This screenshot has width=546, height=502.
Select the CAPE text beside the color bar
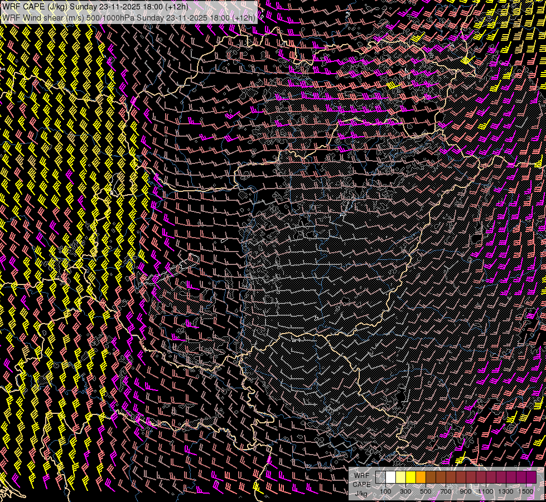tap(361, 485)
